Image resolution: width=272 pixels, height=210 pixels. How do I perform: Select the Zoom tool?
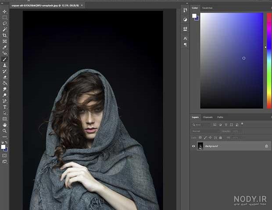tap(5, 131)
